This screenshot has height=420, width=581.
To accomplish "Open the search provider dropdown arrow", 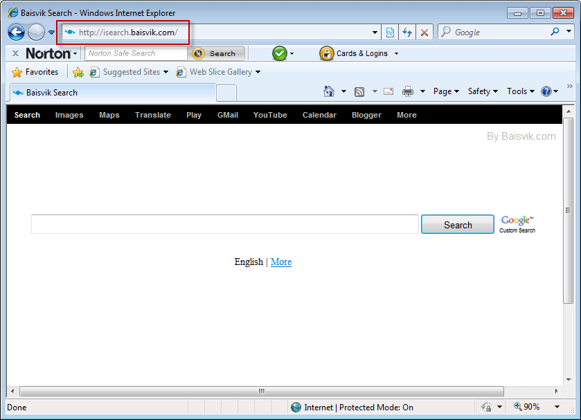I will pos(569,32).
